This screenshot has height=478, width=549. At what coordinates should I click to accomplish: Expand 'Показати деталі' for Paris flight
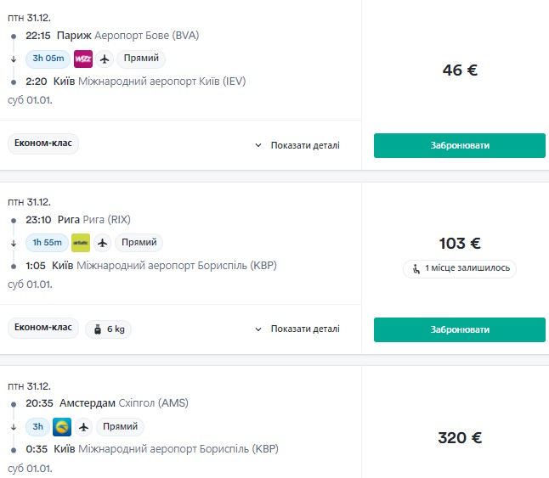[297, 145]
